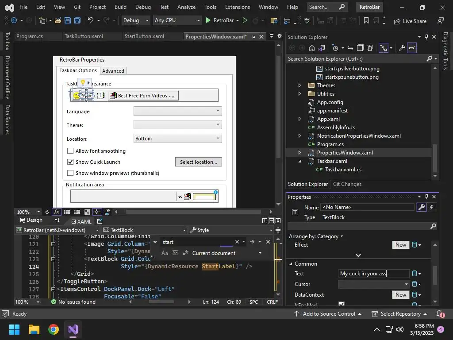Click the vertical split icon in designer
This screenshot has height=340, width=453.
tap(265, 220)
